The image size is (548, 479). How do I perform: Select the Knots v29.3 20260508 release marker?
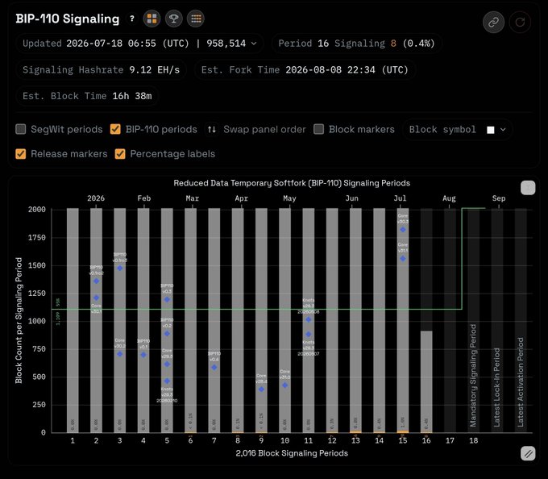[x=309, y=319]
